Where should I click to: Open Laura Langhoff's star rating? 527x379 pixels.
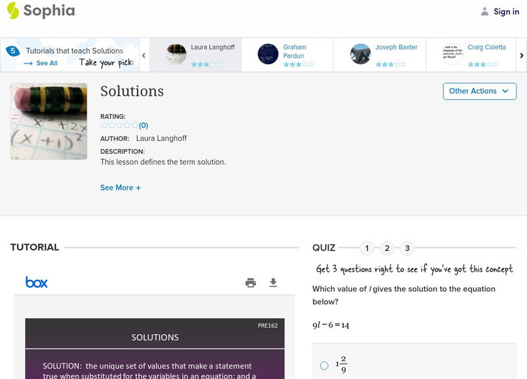tap(206, 64)
